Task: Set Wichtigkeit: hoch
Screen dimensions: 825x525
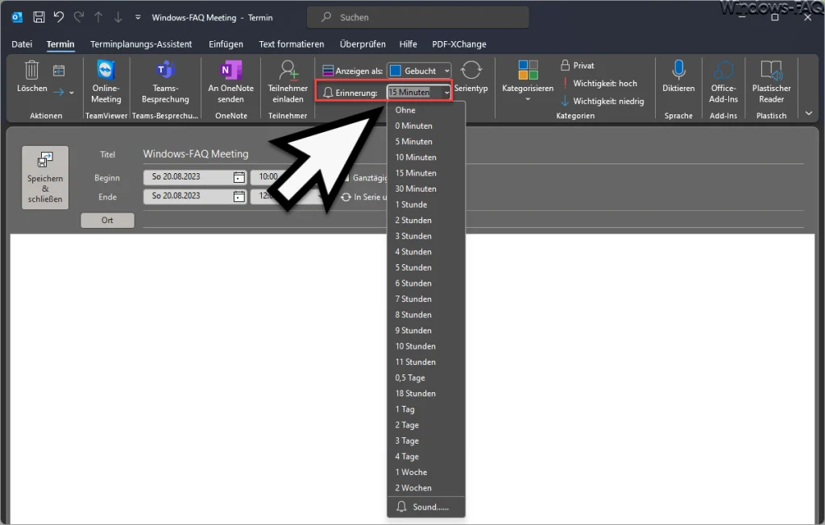Action: (x=599, y=83)
